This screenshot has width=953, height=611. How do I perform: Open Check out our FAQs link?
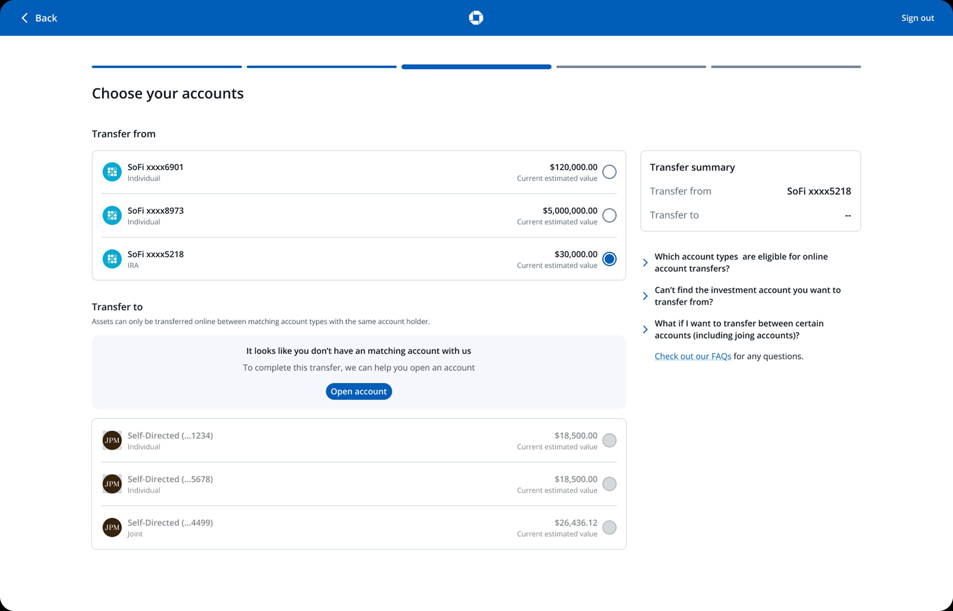click(693, 356)
